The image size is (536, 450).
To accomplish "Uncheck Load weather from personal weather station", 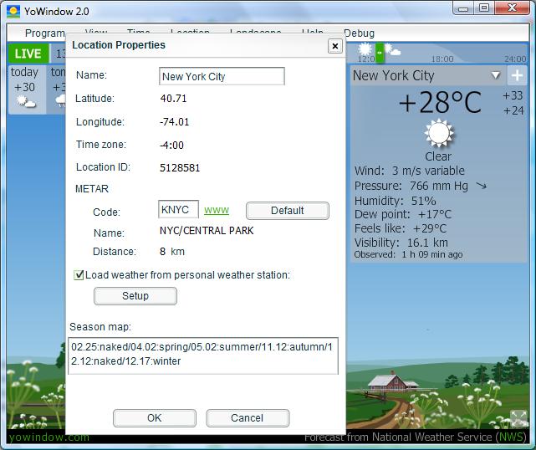I will tap(79, 275).
